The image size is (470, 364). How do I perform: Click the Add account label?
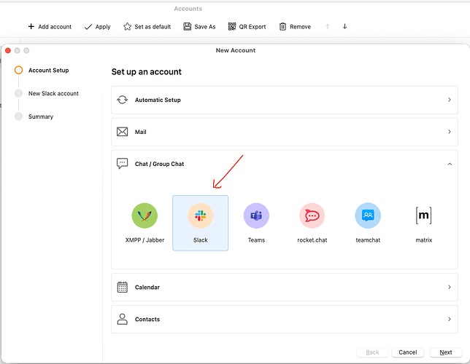click(55, 27)
